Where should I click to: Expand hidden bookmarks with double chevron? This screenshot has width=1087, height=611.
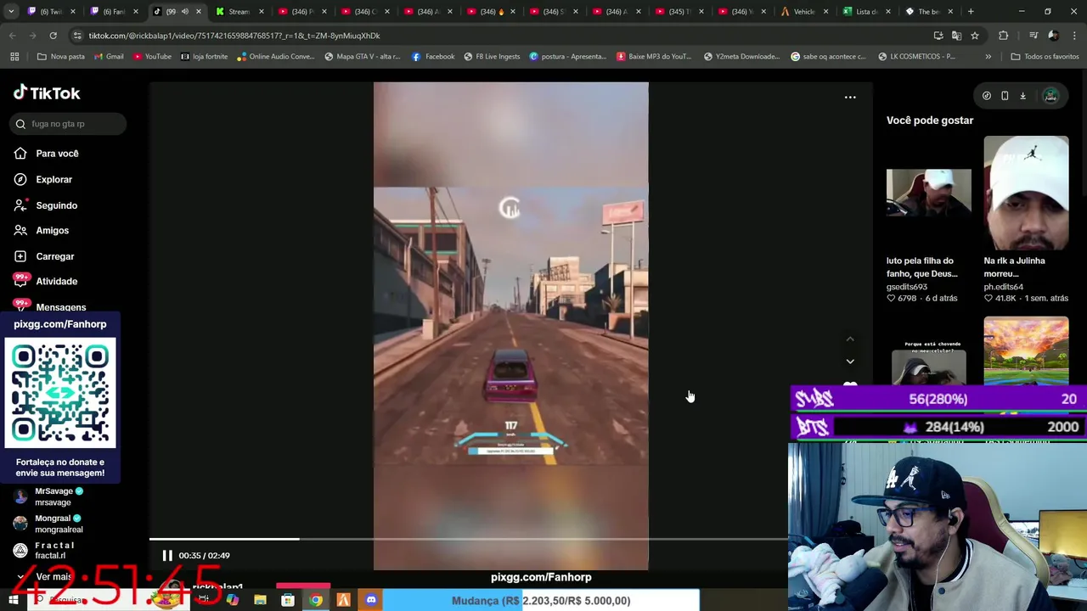[x=988, y=57]
